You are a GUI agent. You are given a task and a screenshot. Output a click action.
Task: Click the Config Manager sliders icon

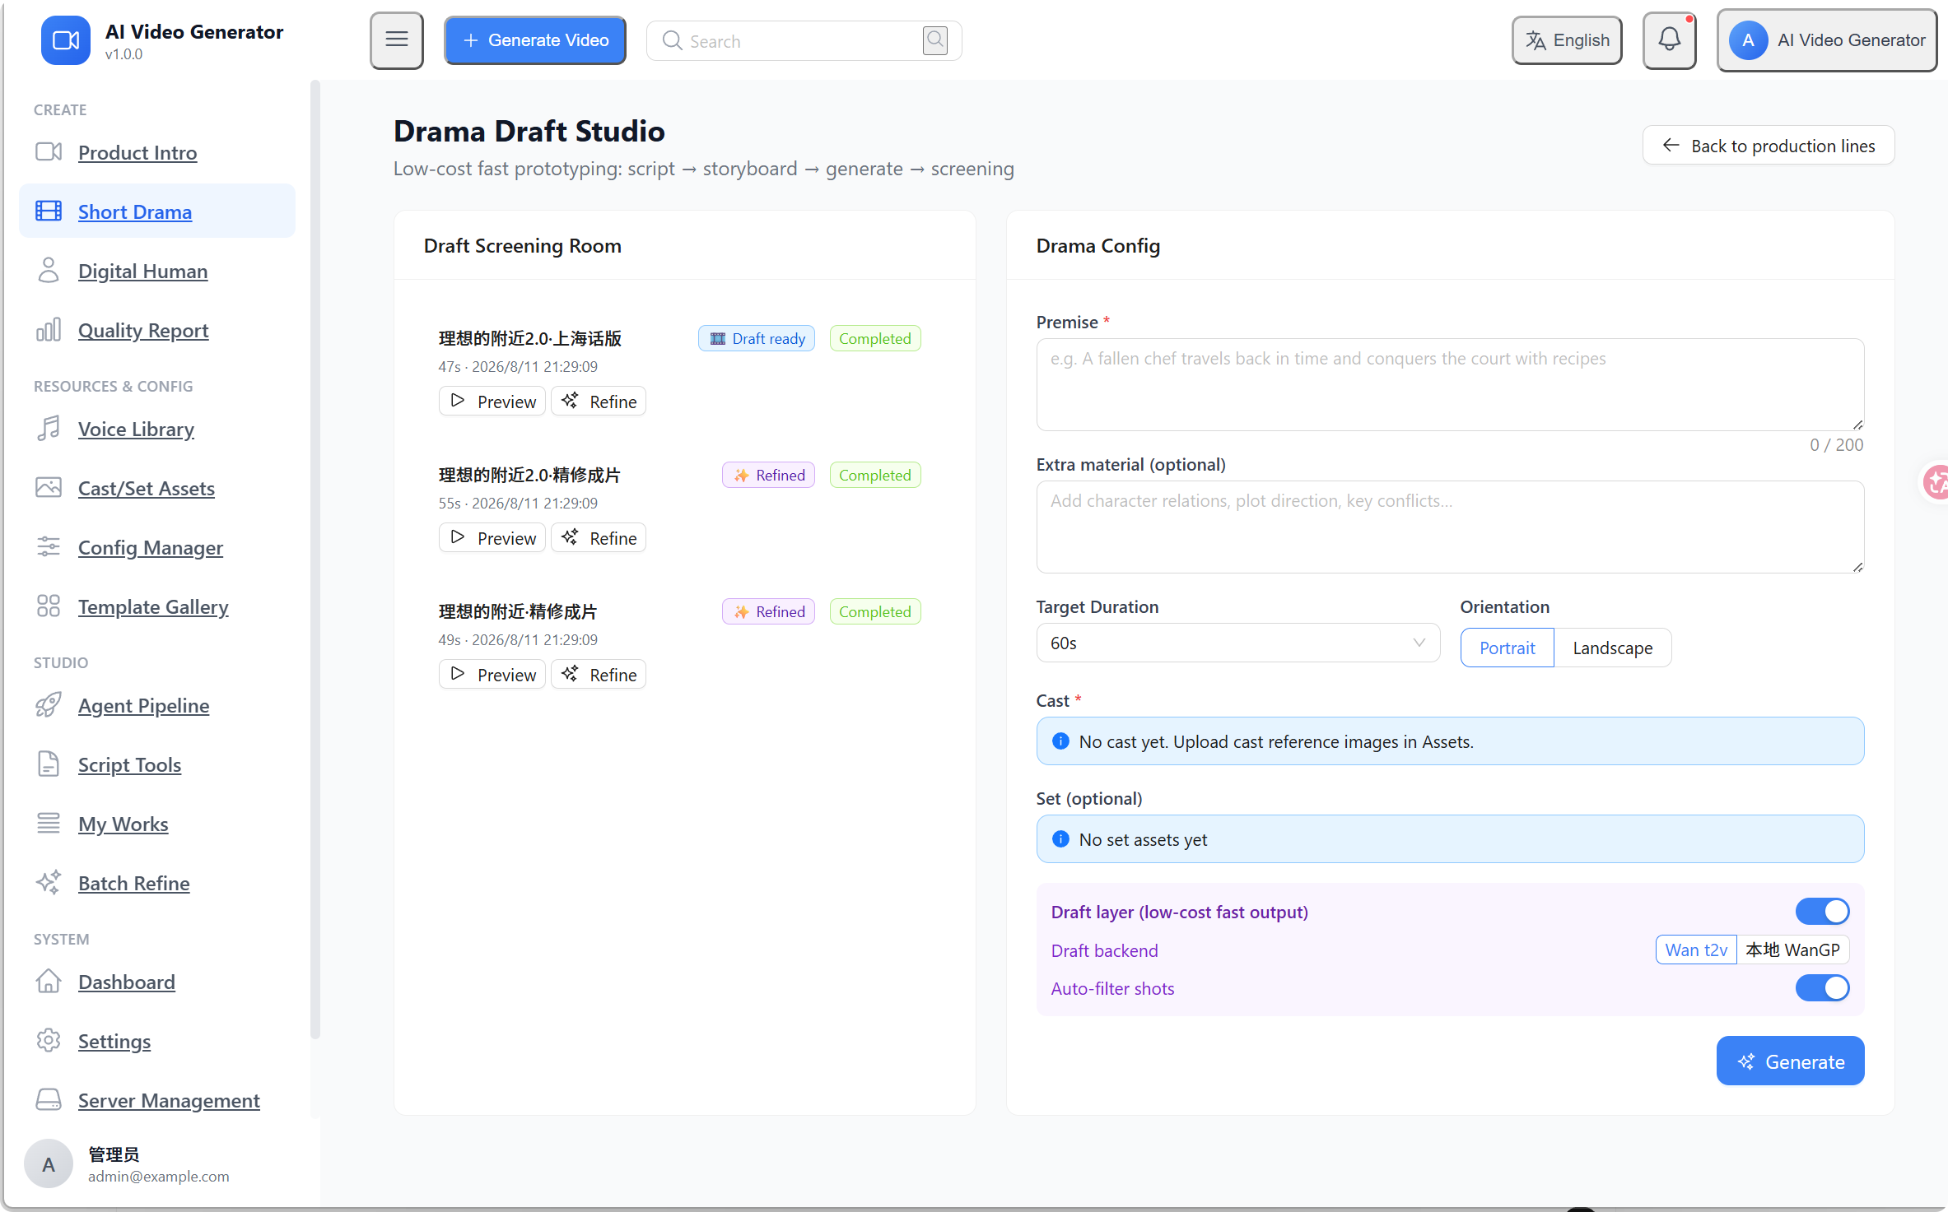pos(49,547)
